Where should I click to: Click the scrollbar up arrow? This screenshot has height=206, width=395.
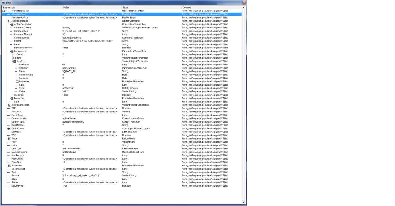[x=243, y=7]
